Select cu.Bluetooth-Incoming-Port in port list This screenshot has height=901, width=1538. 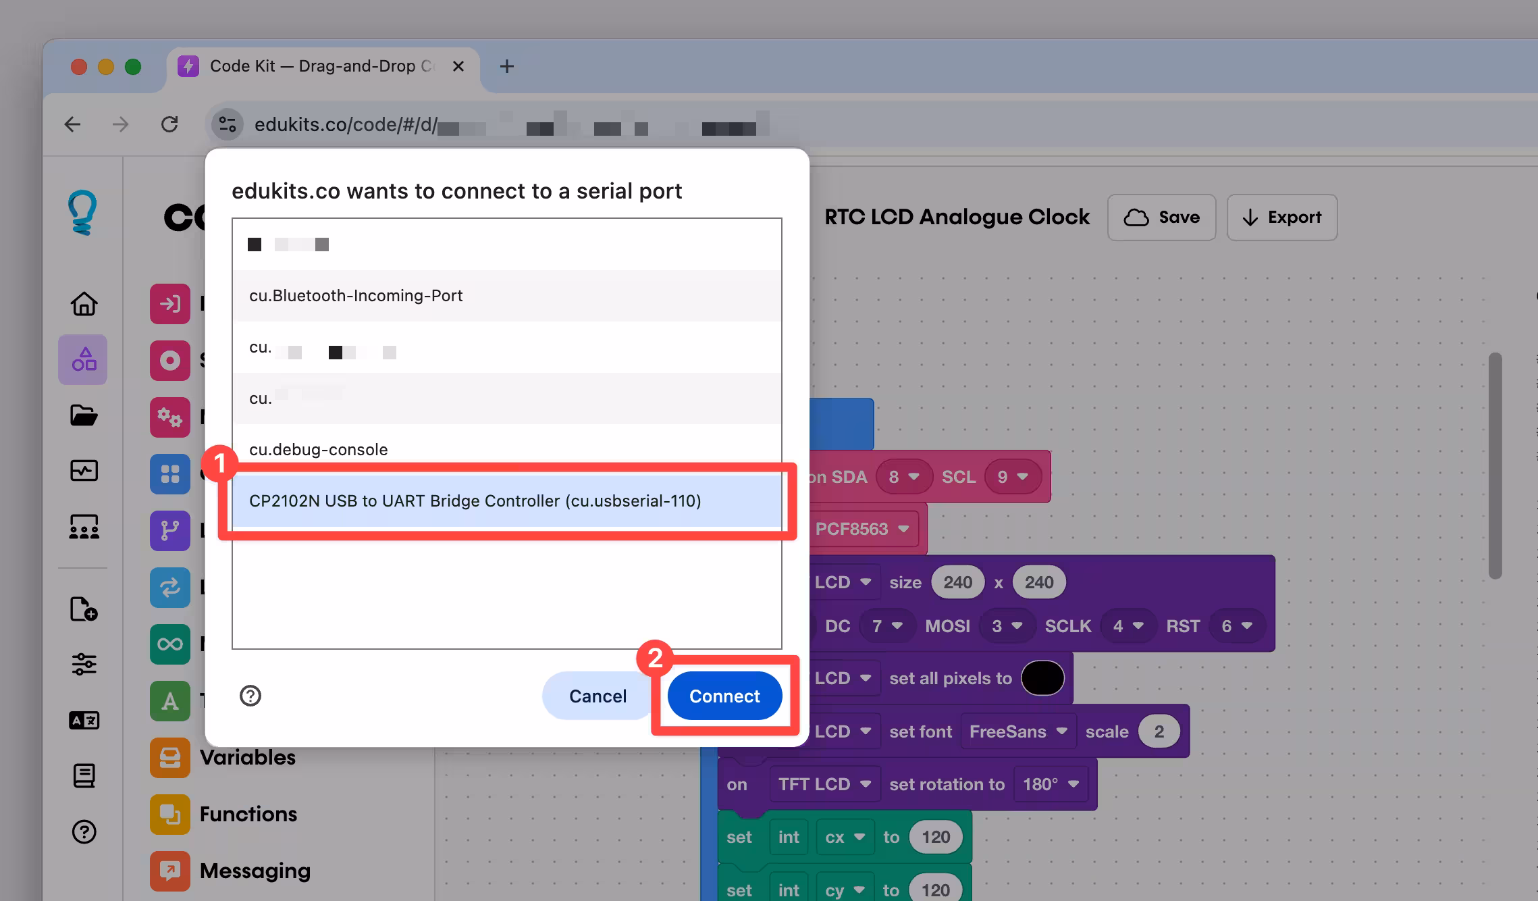click(x=507, y=296)
